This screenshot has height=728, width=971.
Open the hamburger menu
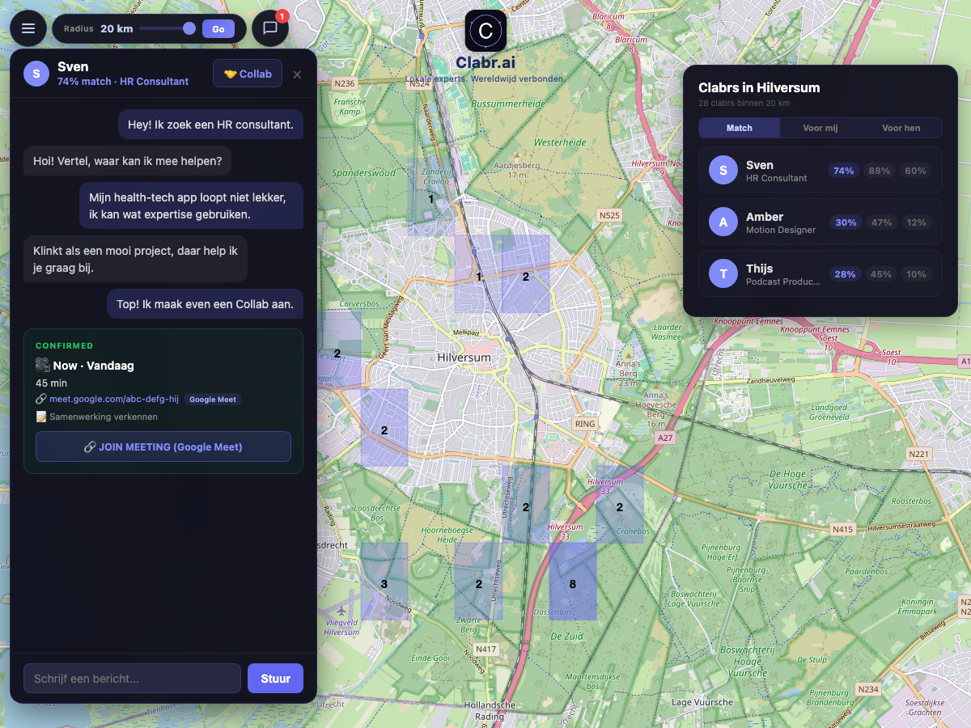click(x=28, y=28)
